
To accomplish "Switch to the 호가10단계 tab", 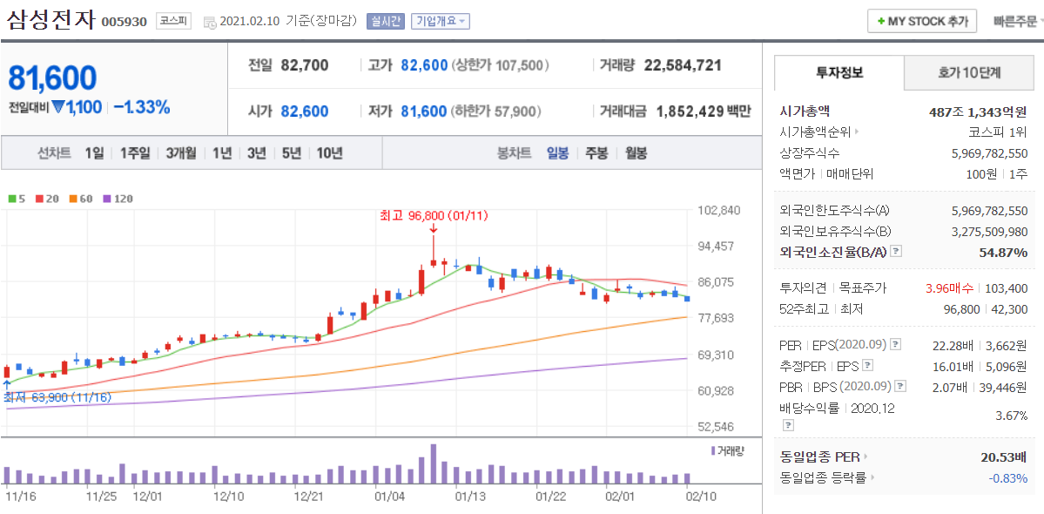I will pyautogui.click(x=969, y=72).
